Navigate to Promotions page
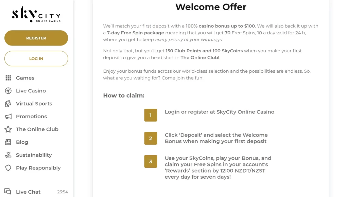This screenshot has height=197, width=348. tap(31, 117)
